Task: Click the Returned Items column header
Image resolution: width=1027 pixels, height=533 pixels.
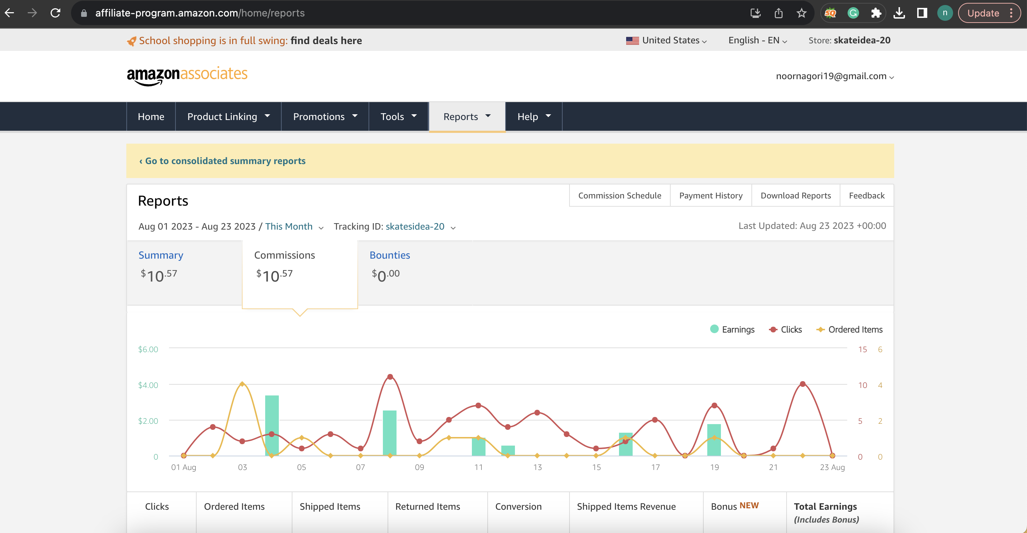Action: tap(427, 506)
